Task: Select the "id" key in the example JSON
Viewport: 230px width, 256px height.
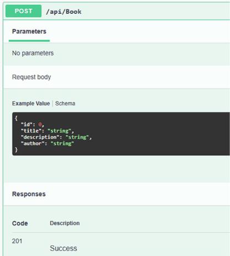Action: pos(27,125)
